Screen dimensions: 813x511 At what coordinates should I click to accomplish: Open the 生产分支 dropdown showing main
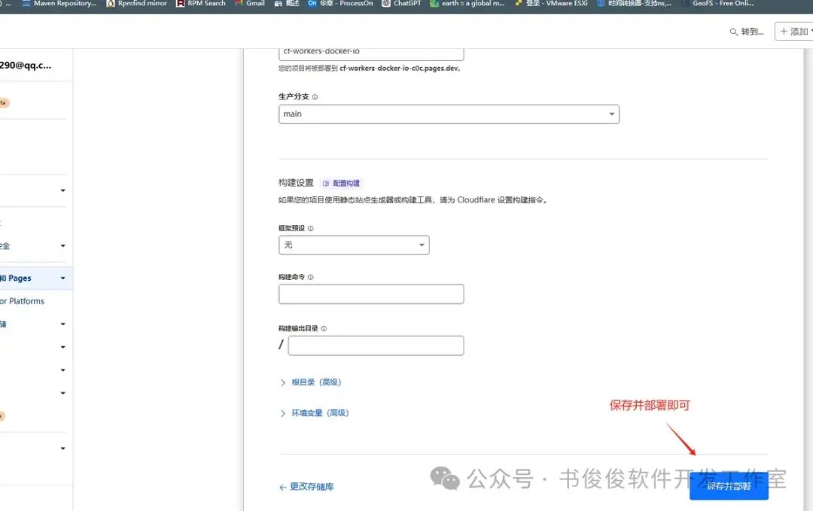tap(449, 114)
